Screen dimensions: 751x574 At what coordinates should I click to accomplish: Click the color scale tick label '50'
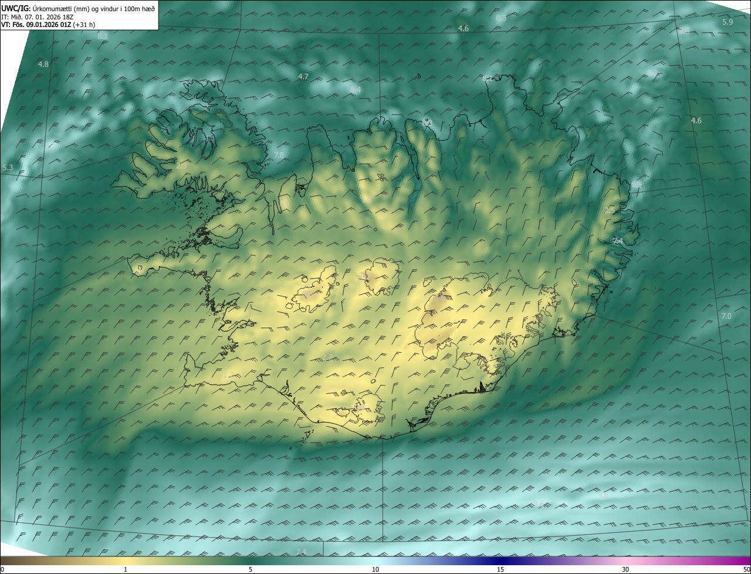(x=746, y=569)
